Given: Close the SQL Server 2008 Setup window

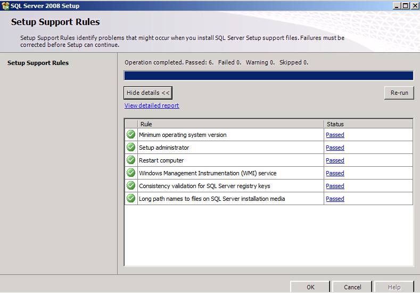Looking at the screenshot, I should 415,6.
